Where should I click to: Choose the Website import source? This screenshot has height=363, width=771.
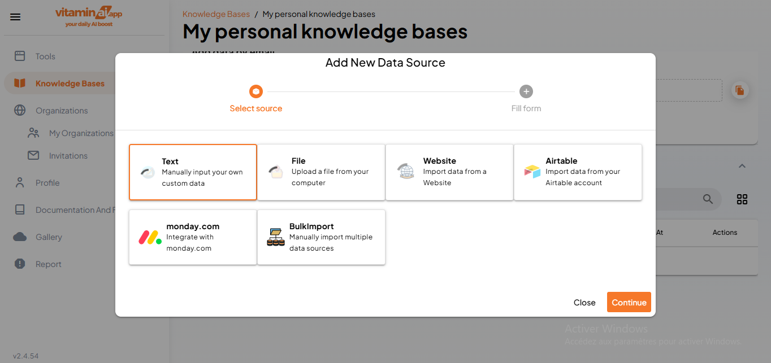point(449,172)
